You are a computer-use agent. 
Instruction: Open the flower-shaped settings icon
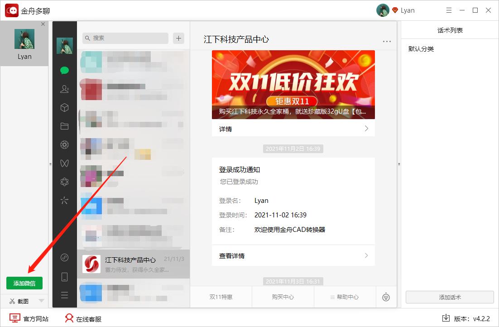pyautogui.click(x=64, y=181)
